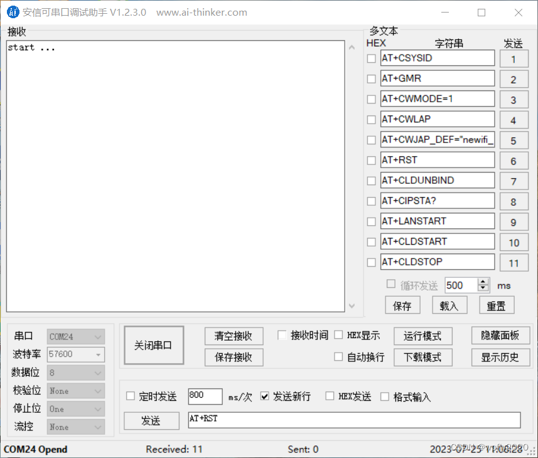Viewport: 538px width, 458px height.
Task: Enable 循环发送 cyclic sending
Action: pos(391,284)
